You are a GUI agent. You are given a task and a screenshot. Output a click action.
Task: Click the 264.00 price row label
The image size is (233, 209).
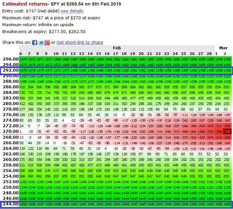(x=10, y=148)
